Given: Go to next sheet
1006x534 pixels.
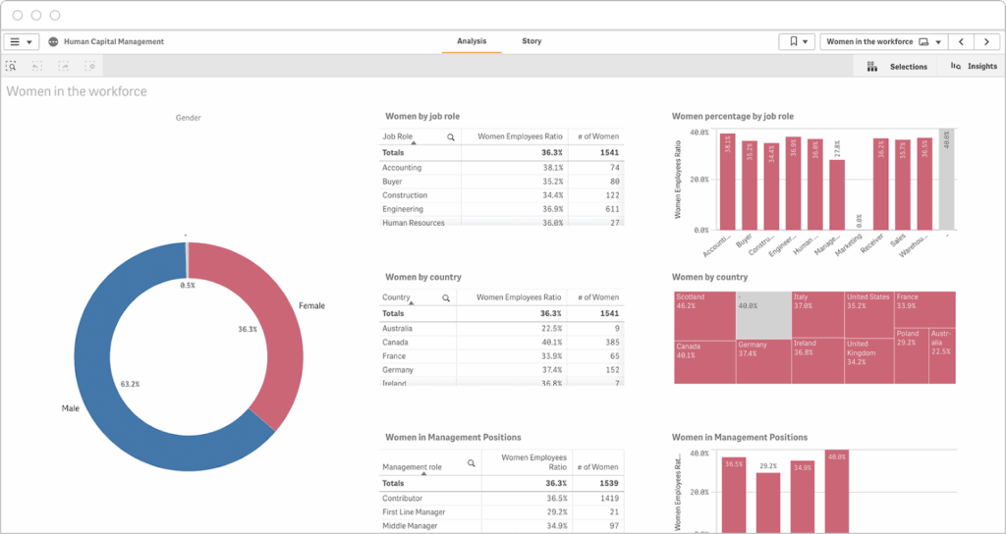Looking at the screenshot, I should [986, 41].
